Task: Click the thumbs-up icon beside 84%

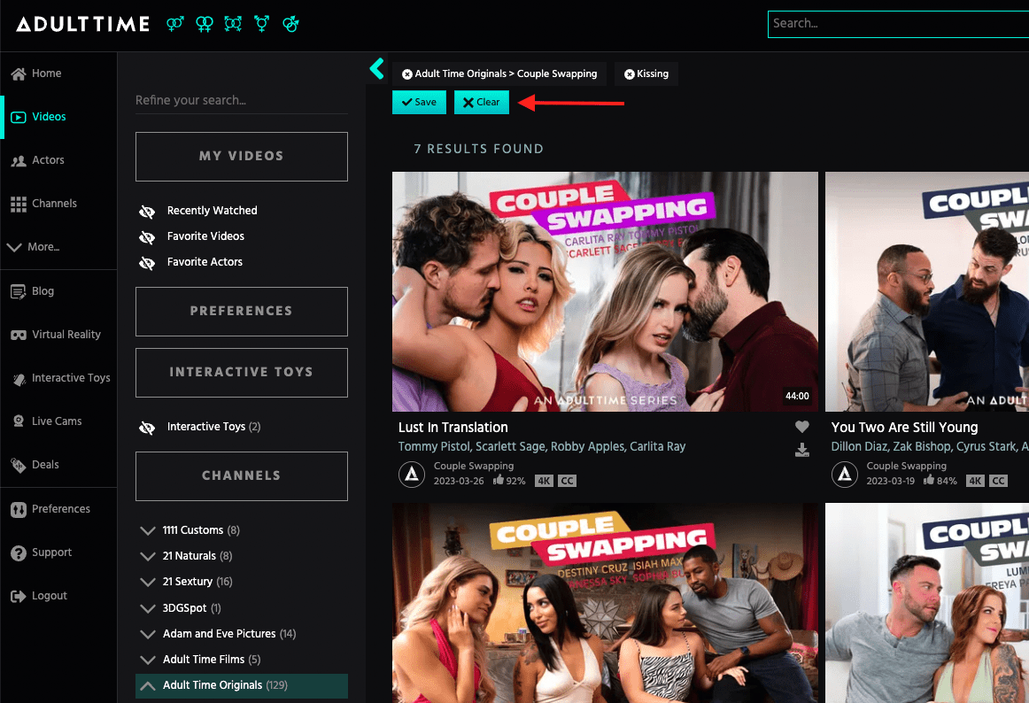Action: [x=929, y=480]
